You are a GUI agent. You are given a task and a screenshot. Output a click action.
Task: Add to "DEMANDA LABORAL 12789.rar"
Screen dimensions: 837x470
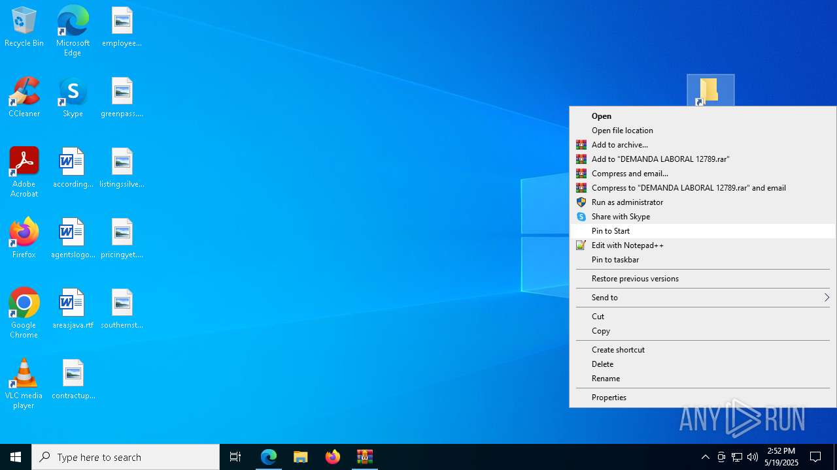703,159
